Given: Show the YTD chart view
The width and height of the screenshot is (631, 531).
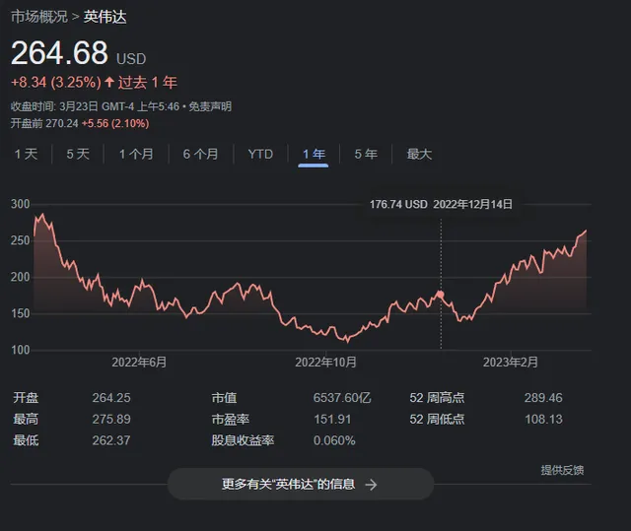Looking at the screenshot, I should pyautogui.click(x=260, y=154).
